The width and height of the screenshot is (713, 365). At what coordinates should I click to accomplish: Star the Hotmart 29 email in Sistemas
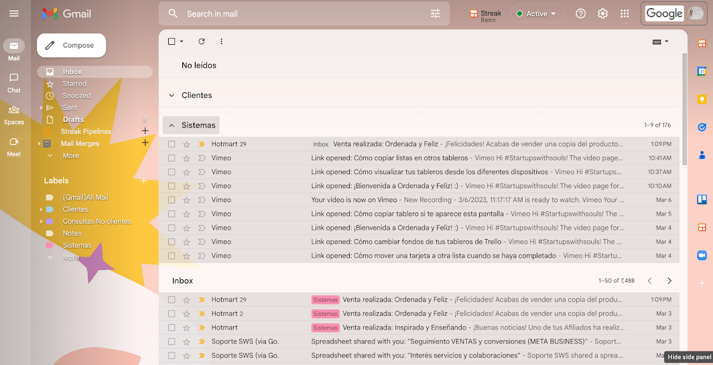pyautogui.click(x=186, y=144)
